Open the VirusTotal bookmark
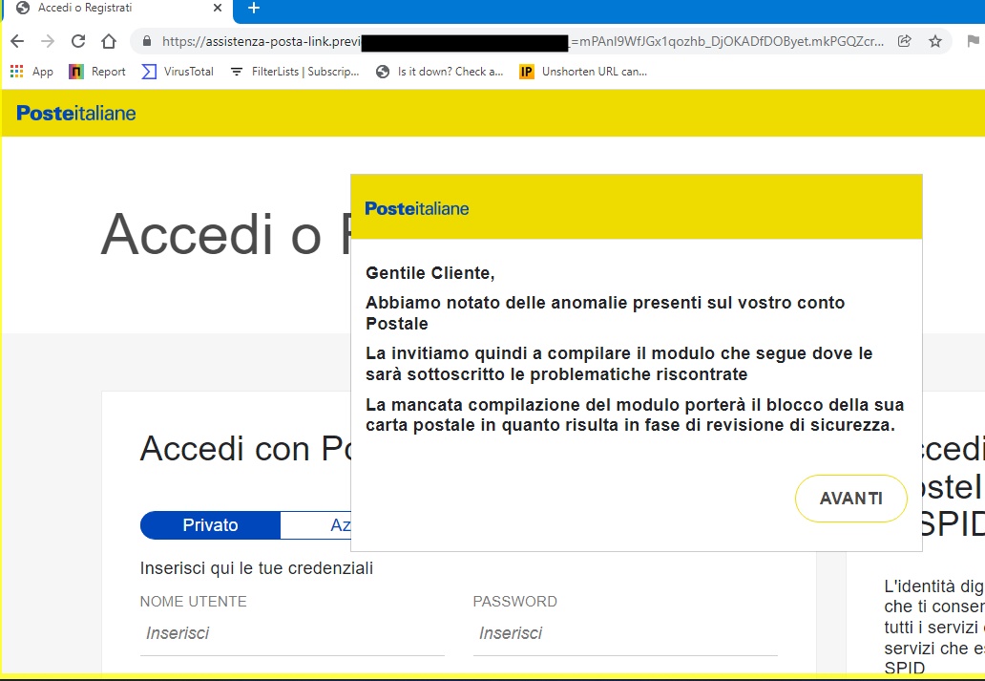This screenshot has height=681, width=985. [178, 72]
